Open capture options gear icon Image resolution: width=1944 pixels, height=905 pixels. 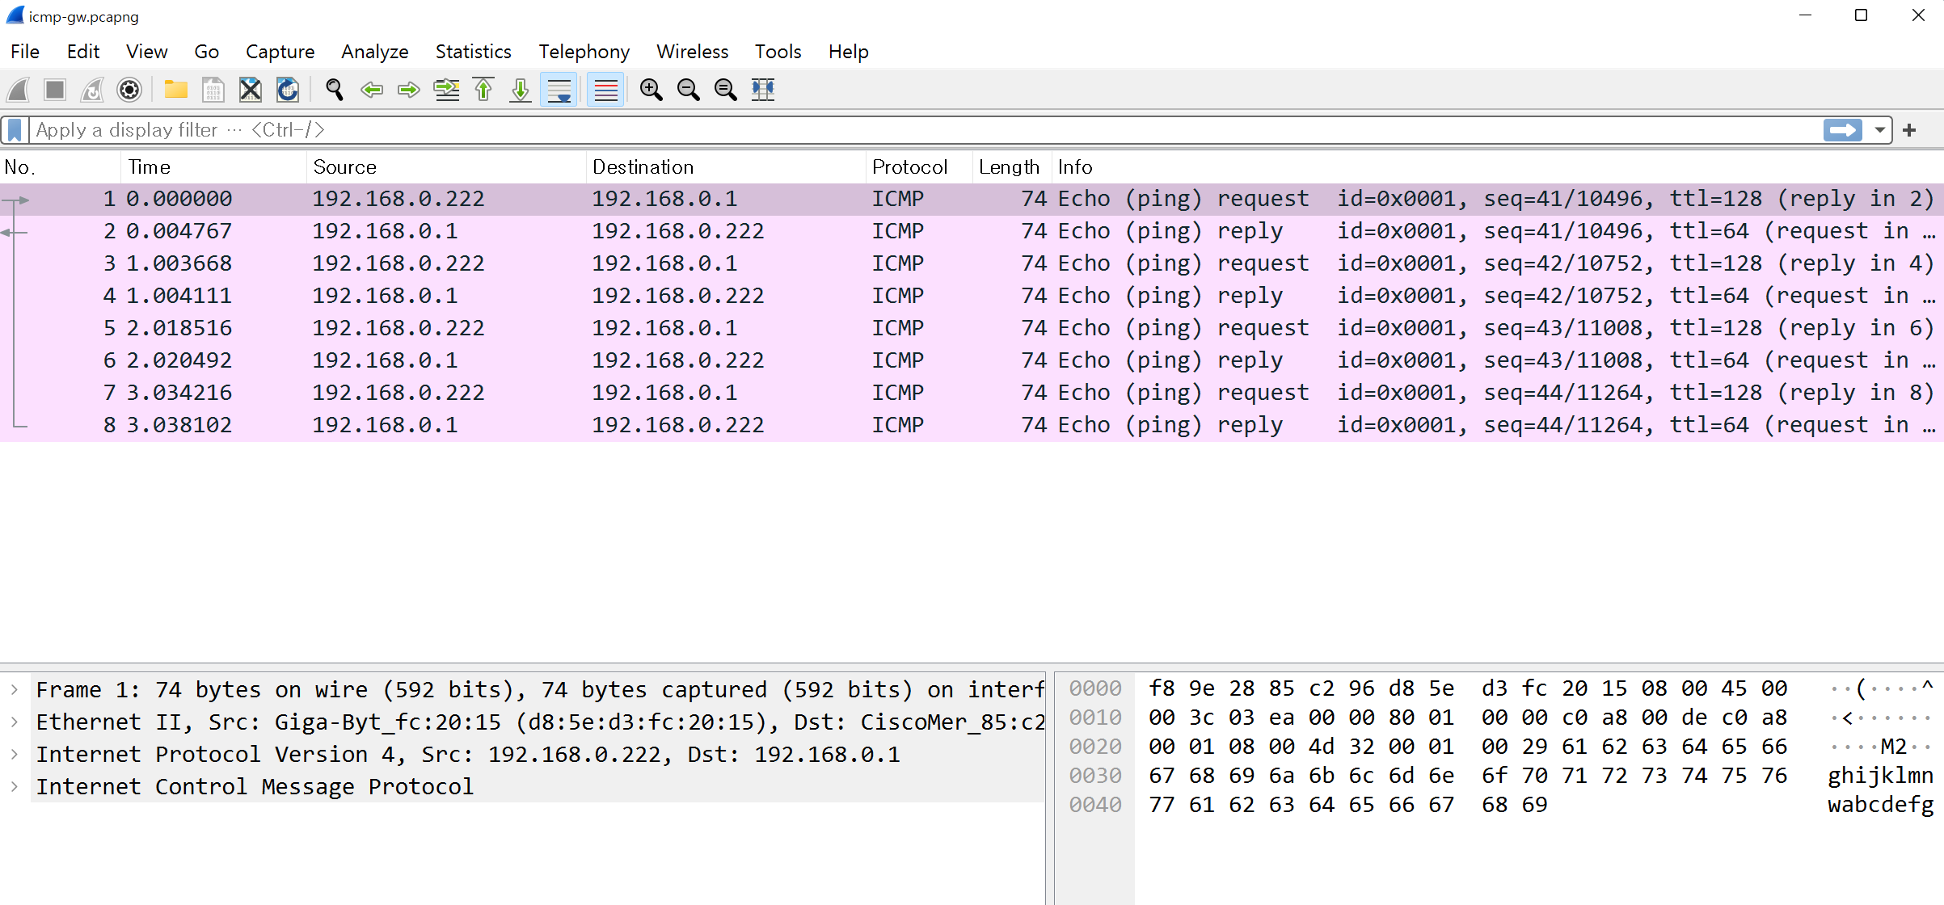(x=129, y=90)
